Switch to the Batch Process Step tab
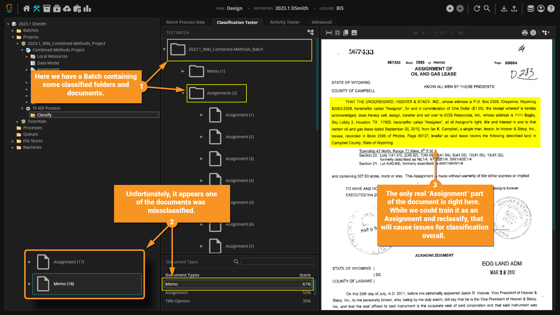560x315 pixels. (185, 22)
